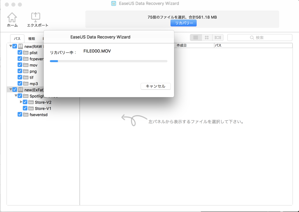Cancel recovery with キャンセル button
The image size is (299, 212).
tap(156, 86)
